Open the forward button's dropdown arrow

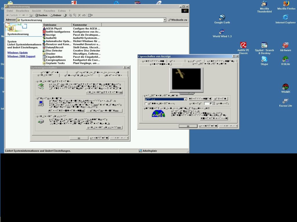(x=27, y=15)
